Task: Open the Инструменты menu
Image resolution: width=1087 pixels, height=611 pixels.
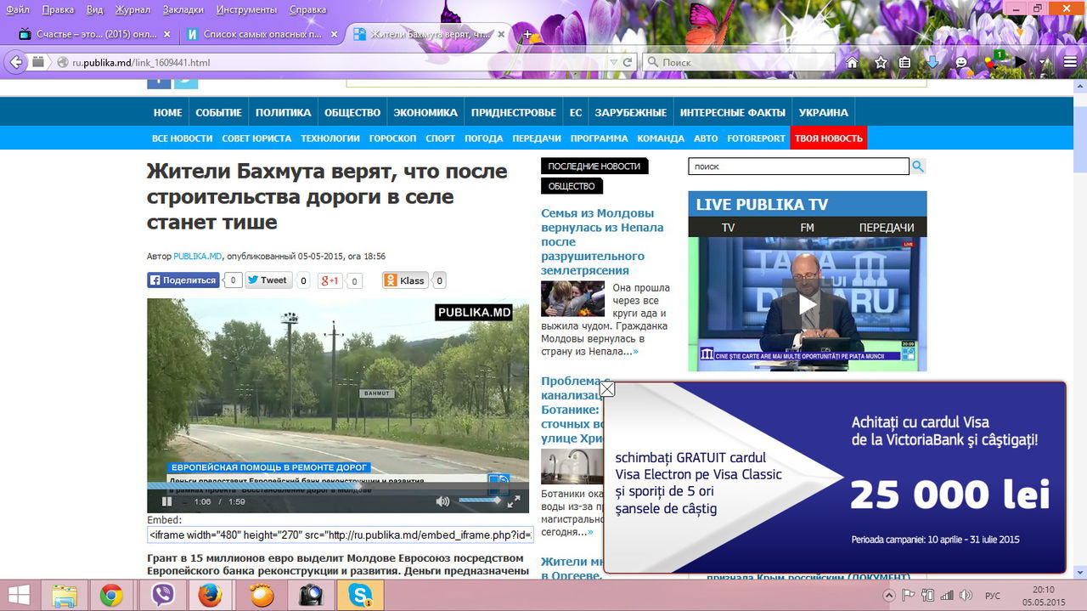Action: tap(246, 9)
